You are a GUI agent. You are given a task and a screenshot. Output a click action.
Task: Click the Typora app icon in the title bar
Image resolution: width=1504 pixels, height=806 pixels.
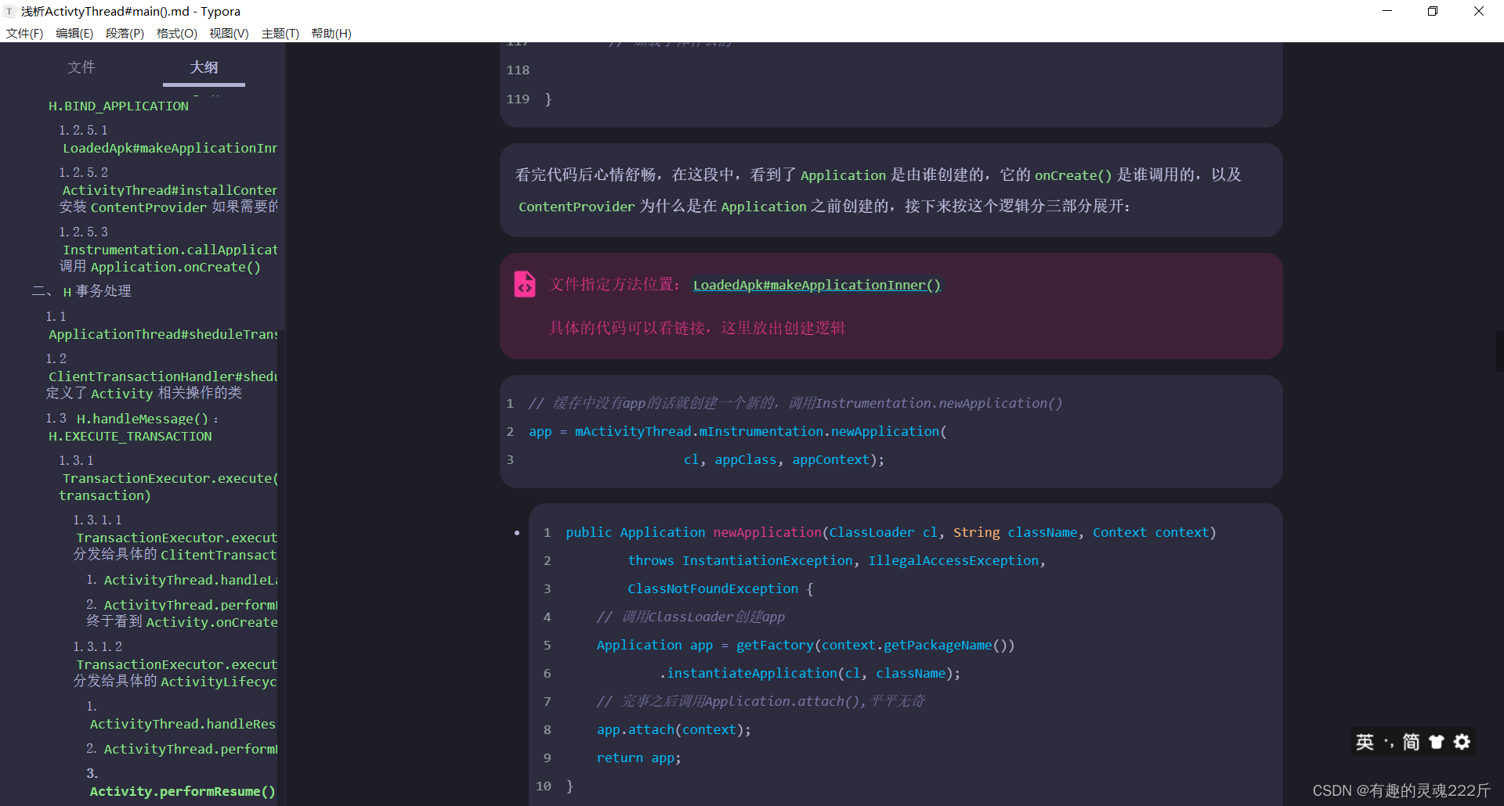(x=9, y=11)
